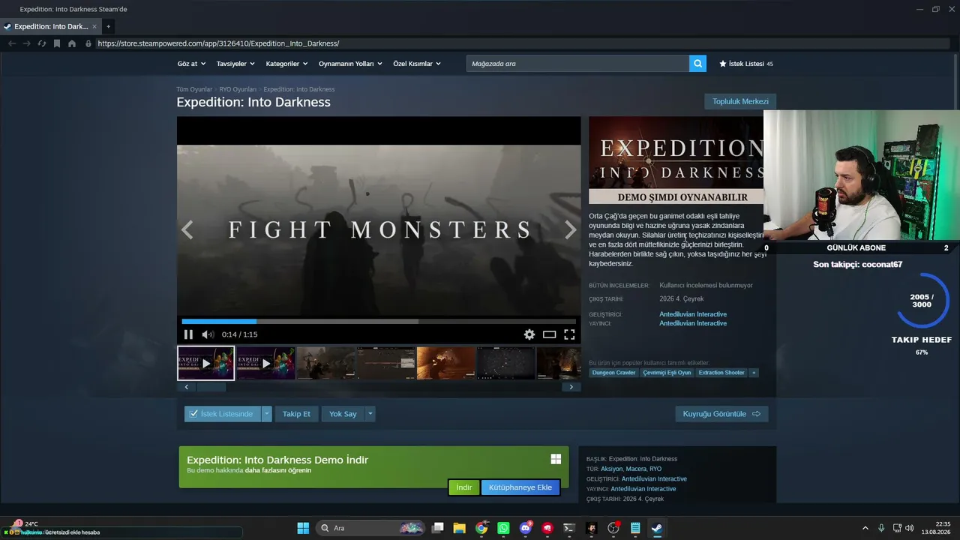This screenshot has width=960, height=540.
Task: Expand the Yok Say dropdown arrow
Action: click(x=370, y=414)
